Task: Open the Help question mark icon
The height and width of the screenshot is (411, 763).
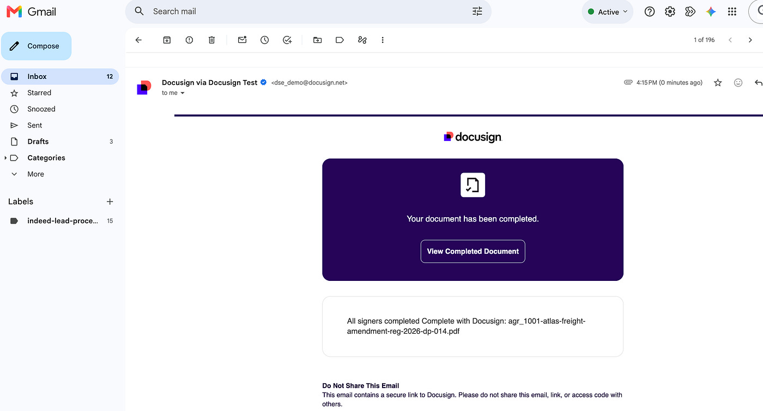Action: point(650,11)
